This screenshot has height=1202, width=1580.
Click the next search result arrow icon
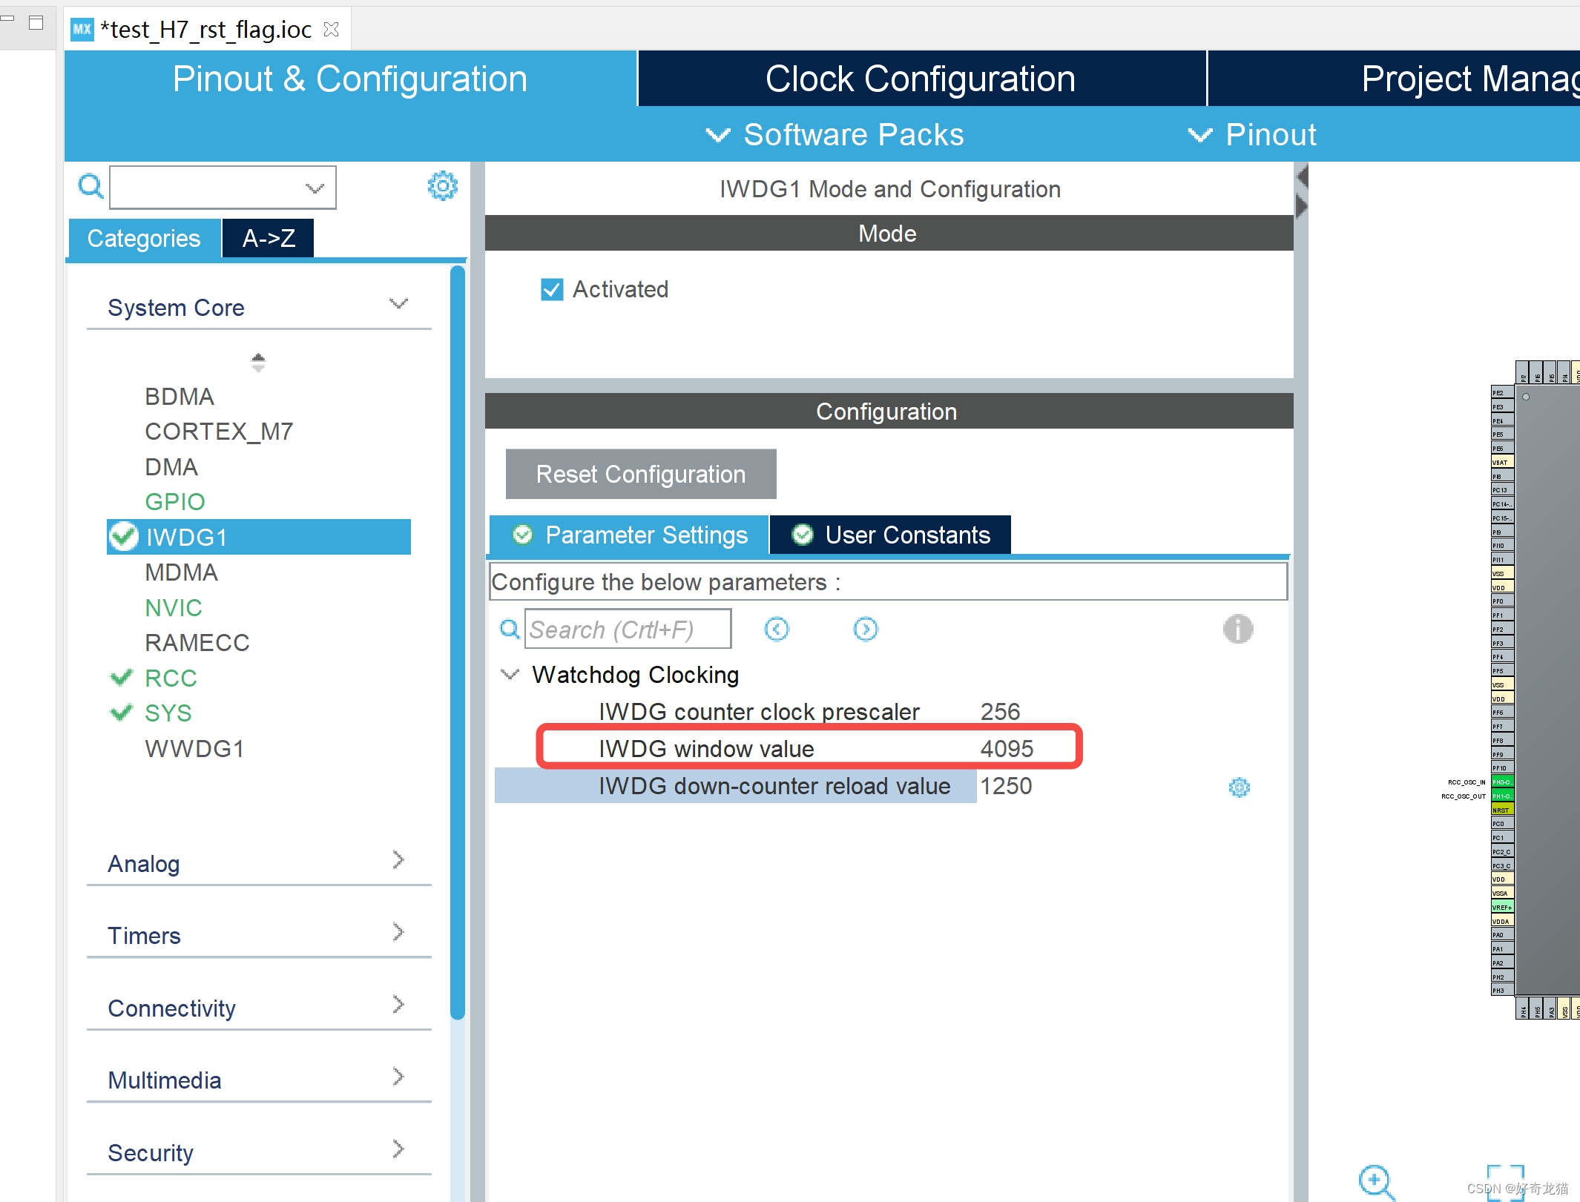coord(865,630)
